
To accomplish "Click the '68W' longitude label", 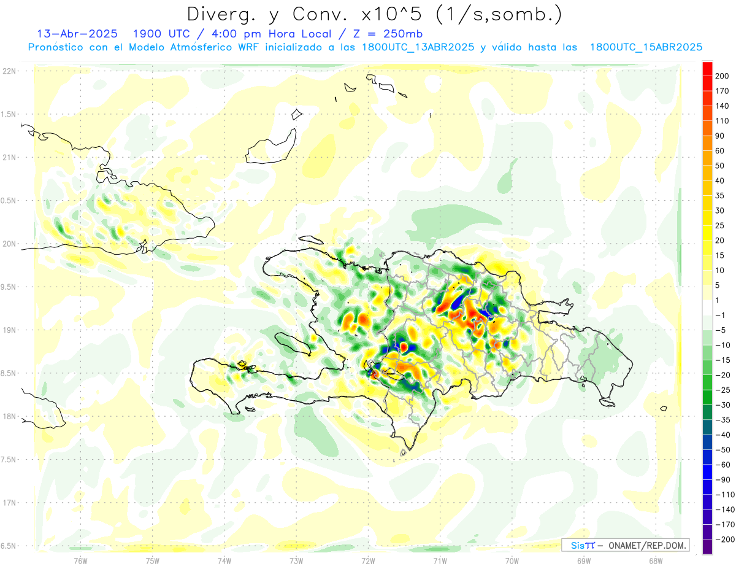I will (x=656, y=560).
